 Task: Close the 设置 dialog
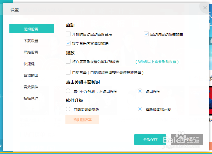(205, 8)
